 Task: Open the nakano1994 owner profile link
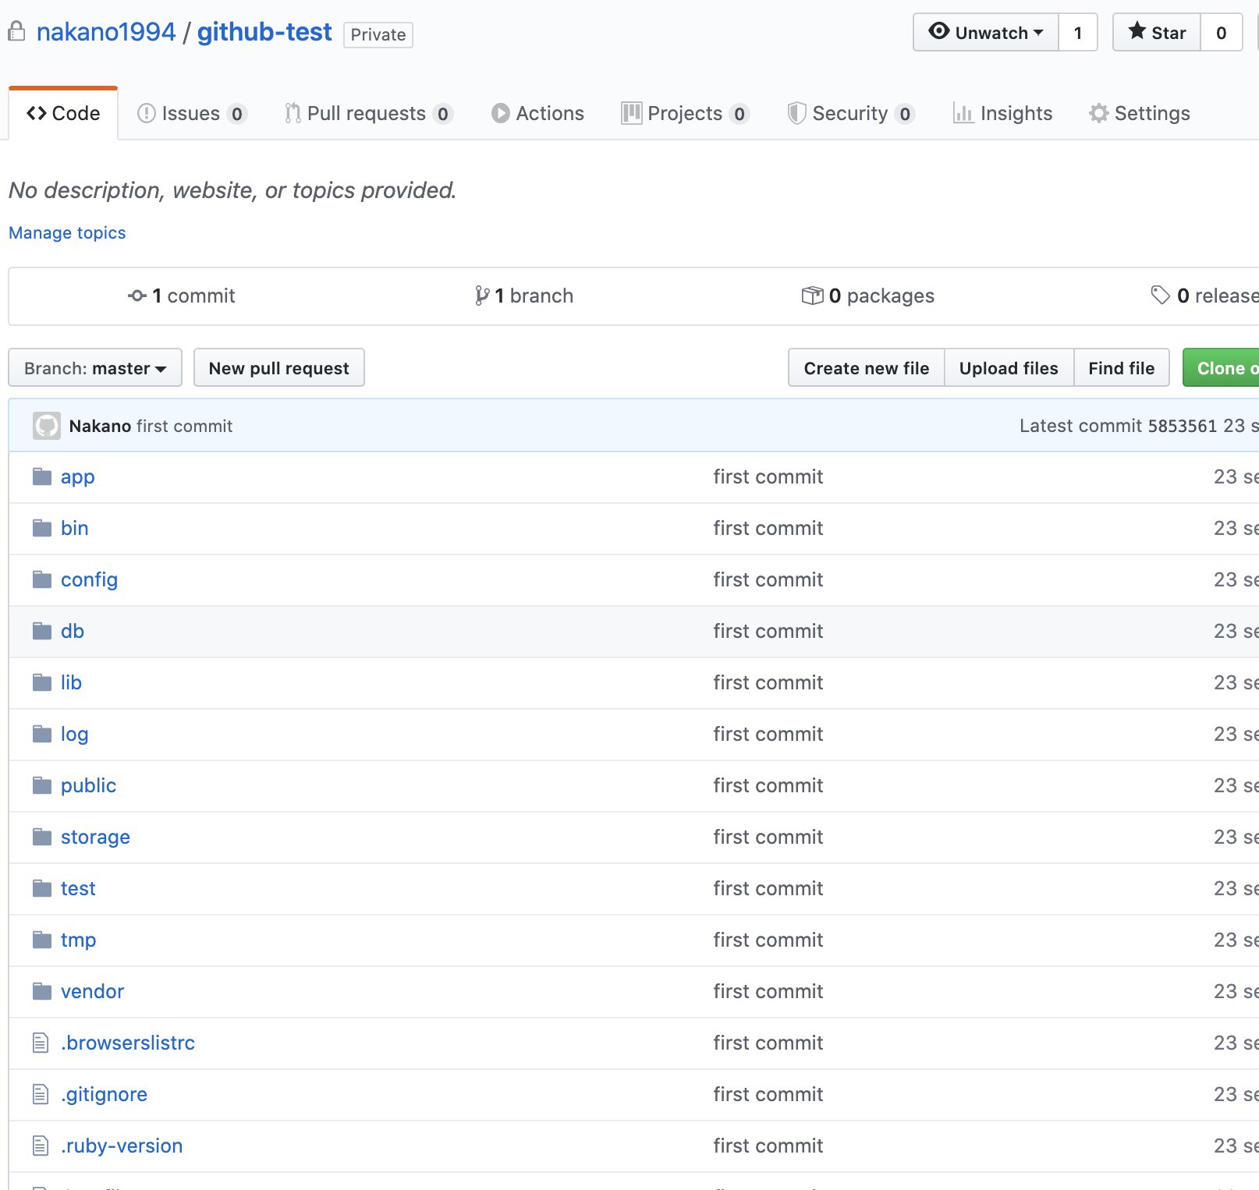(106, 32)
